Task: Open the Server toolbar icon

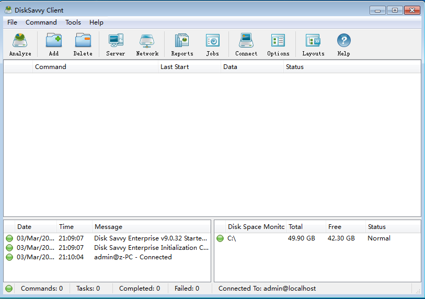Action: point(116,41)
